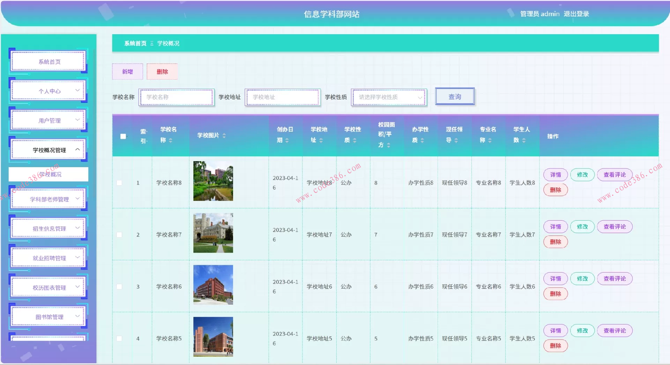Viewport: 670px width, 365px height.
Task: Click sort arrows beside 学校图片 header
Action: (x=224, y=135)
